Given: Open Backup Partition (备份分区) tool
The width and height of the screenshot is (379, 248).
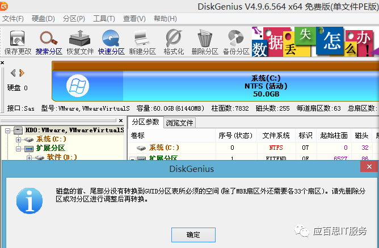Looking at the screenshot, I should coord(236,43).
